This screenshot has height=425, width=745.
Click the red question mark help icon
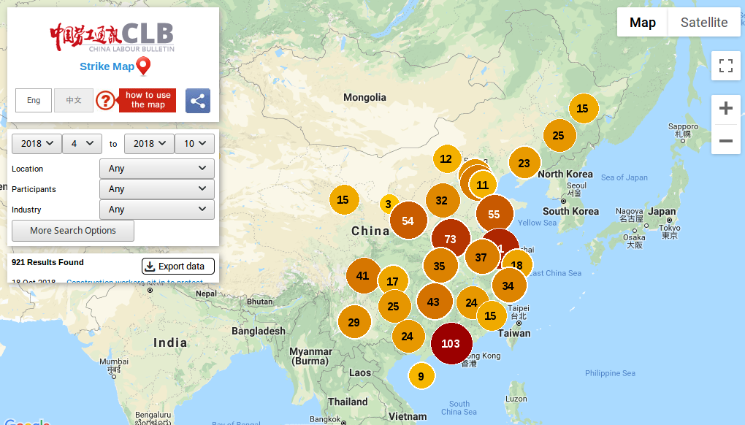click(106, 100)
